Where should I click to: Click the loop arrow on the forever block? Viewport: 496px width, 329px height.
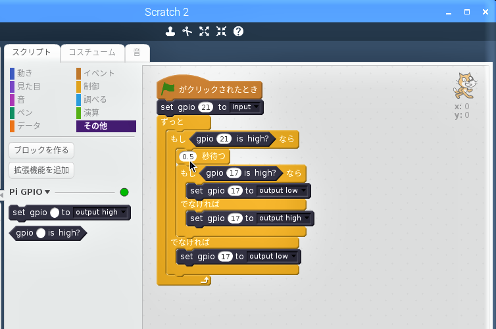click(x=205, y=280)
